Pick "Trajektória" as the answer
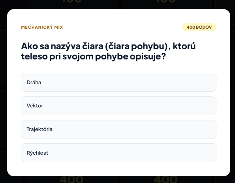Viewport: 235px width, 183px height. click(x=118, y=129)
